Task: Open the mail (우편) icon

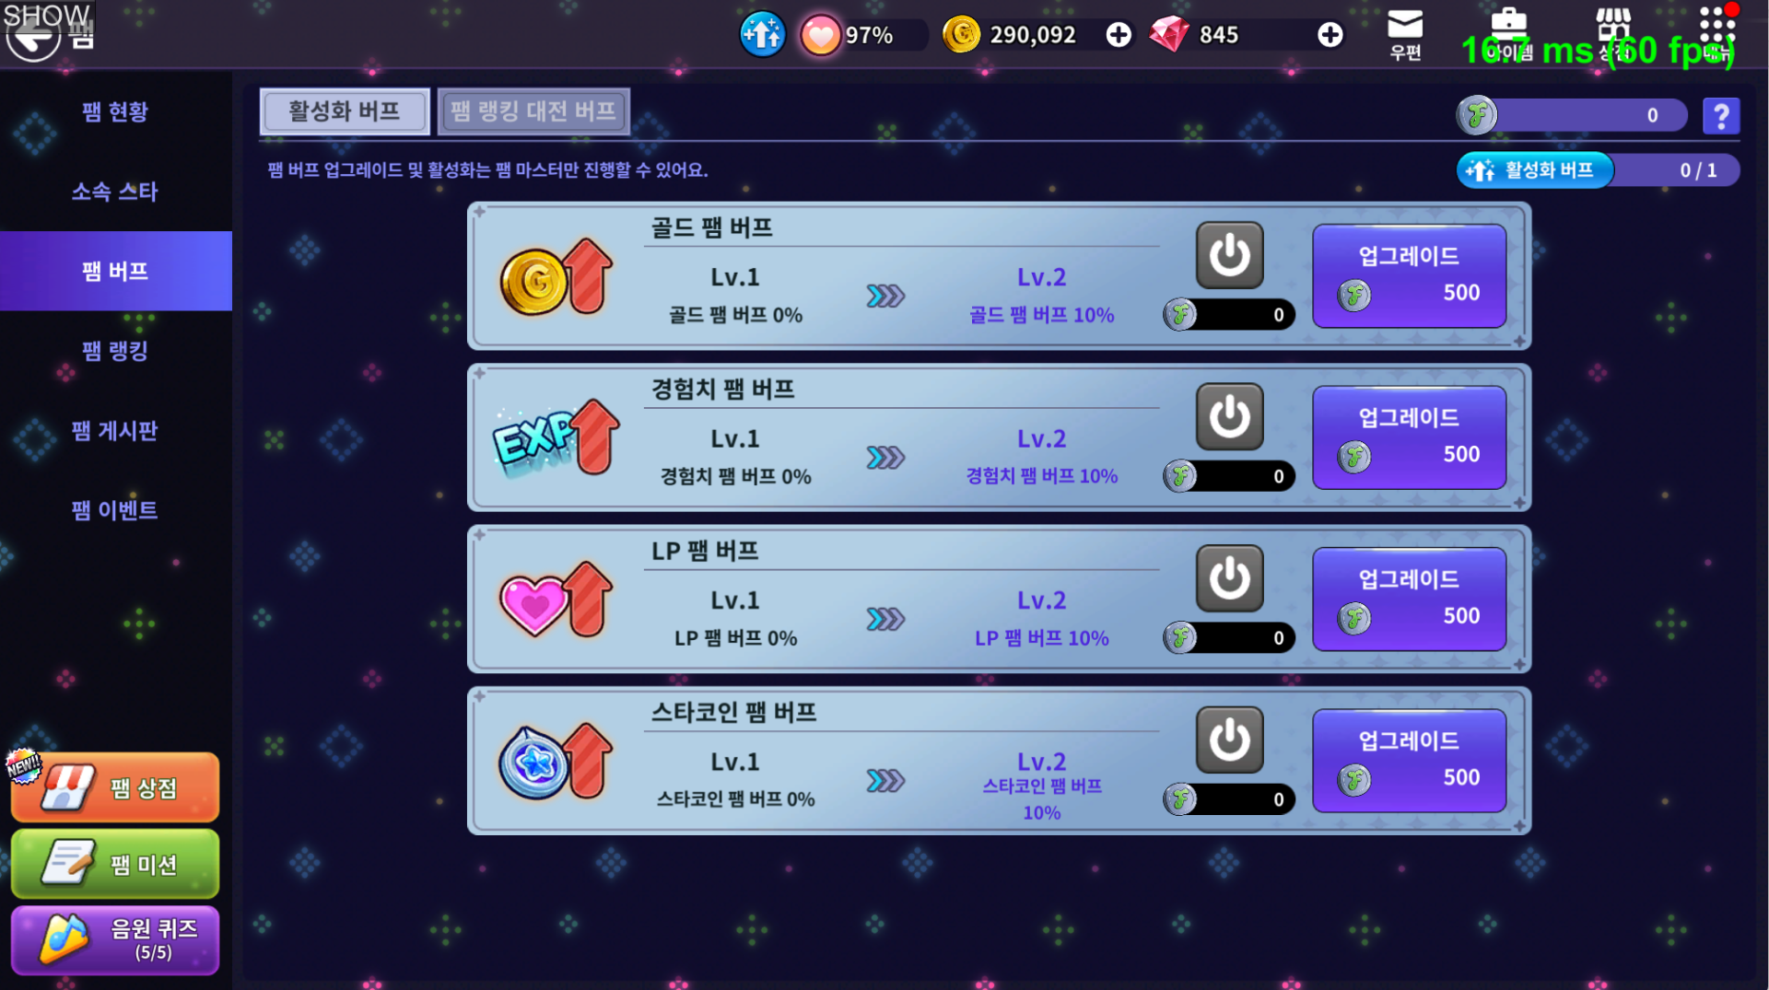Action: point(1405,34)
